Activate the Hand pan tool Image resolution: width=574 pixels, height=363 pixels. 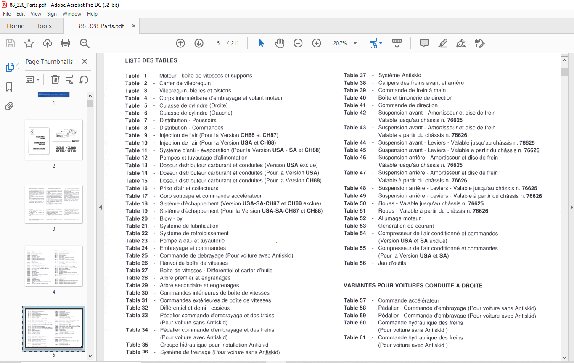coord(280,43)
